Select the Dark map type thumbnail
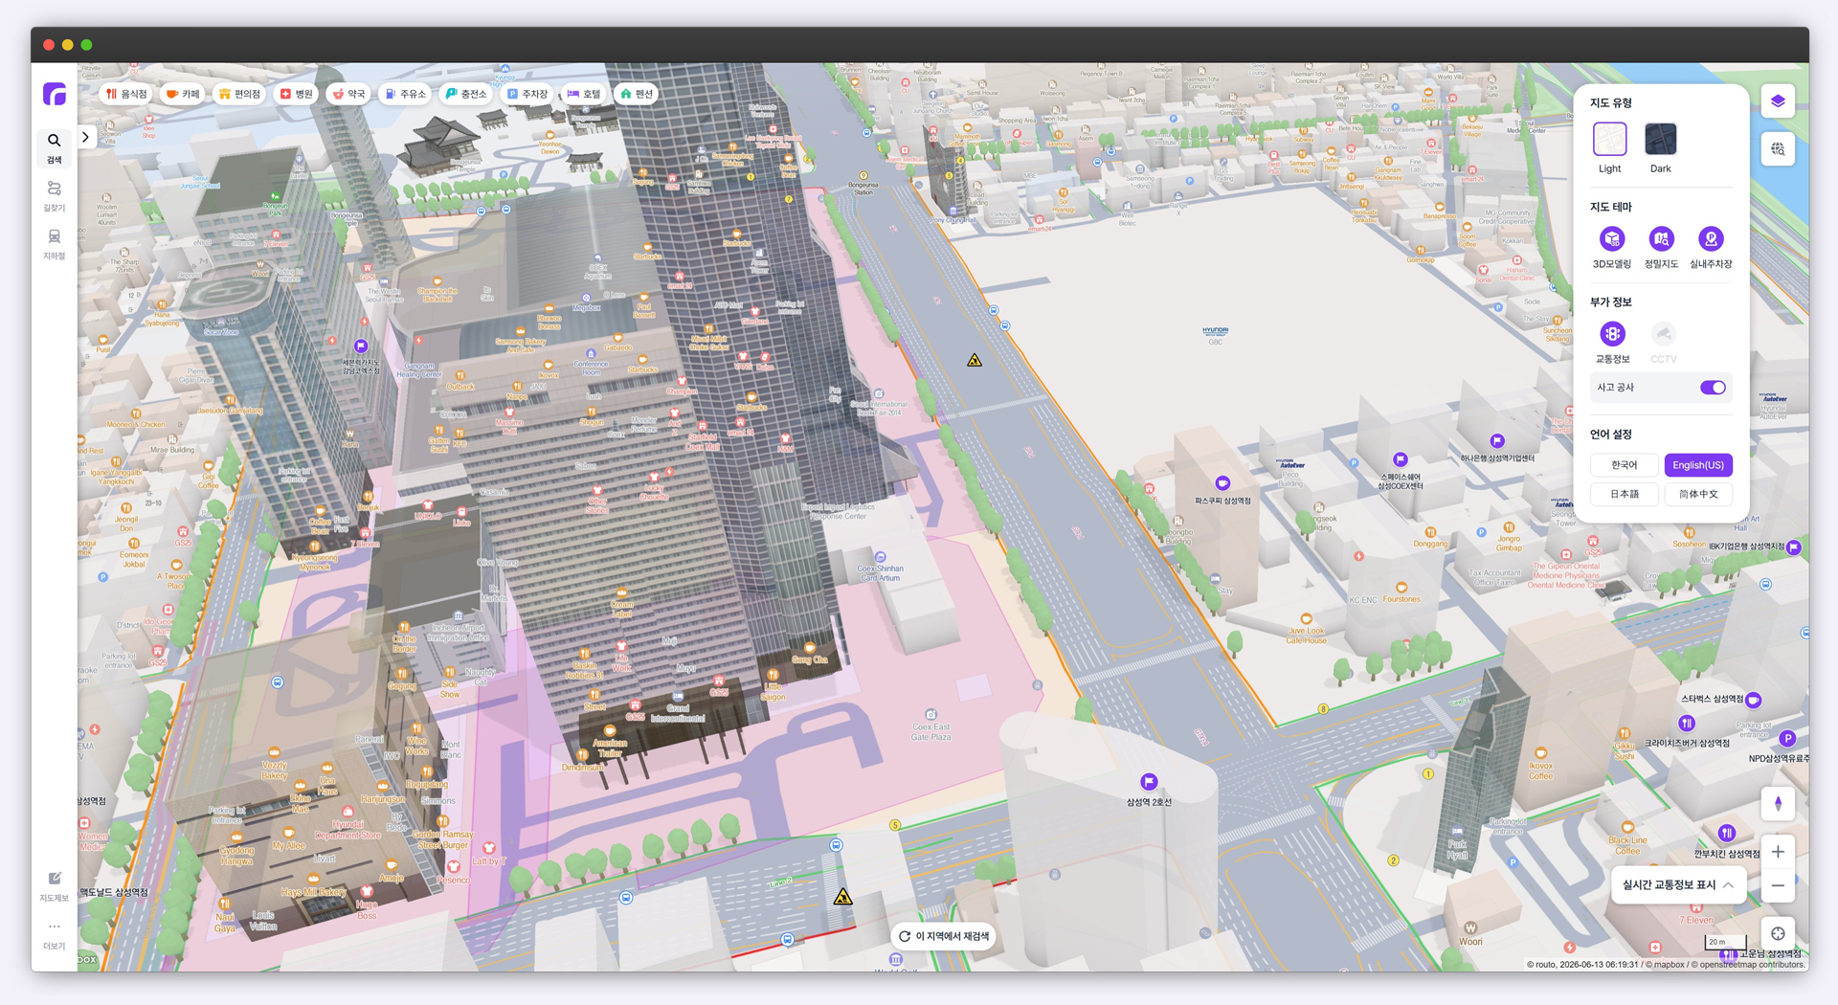 (x=1661, y=140)
